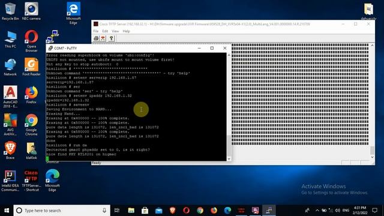Click the second toolbar icon in TFTP Server

point(103,38)
